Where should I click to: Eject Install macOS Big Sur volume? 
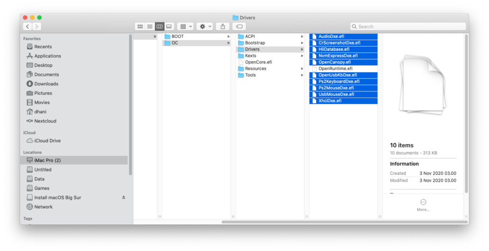[124, 197]
